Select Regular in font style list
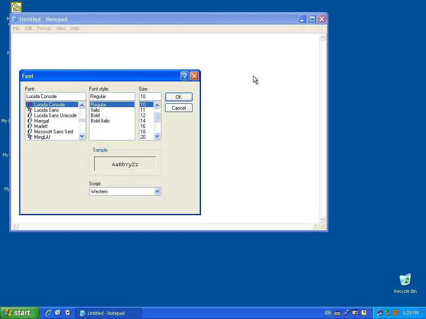This screenshot has width=426, height=319. click(112, 104)
